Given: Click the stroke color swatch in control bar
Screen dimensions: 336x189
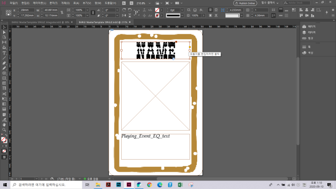Looking at the screenshot, I should 157,15.
